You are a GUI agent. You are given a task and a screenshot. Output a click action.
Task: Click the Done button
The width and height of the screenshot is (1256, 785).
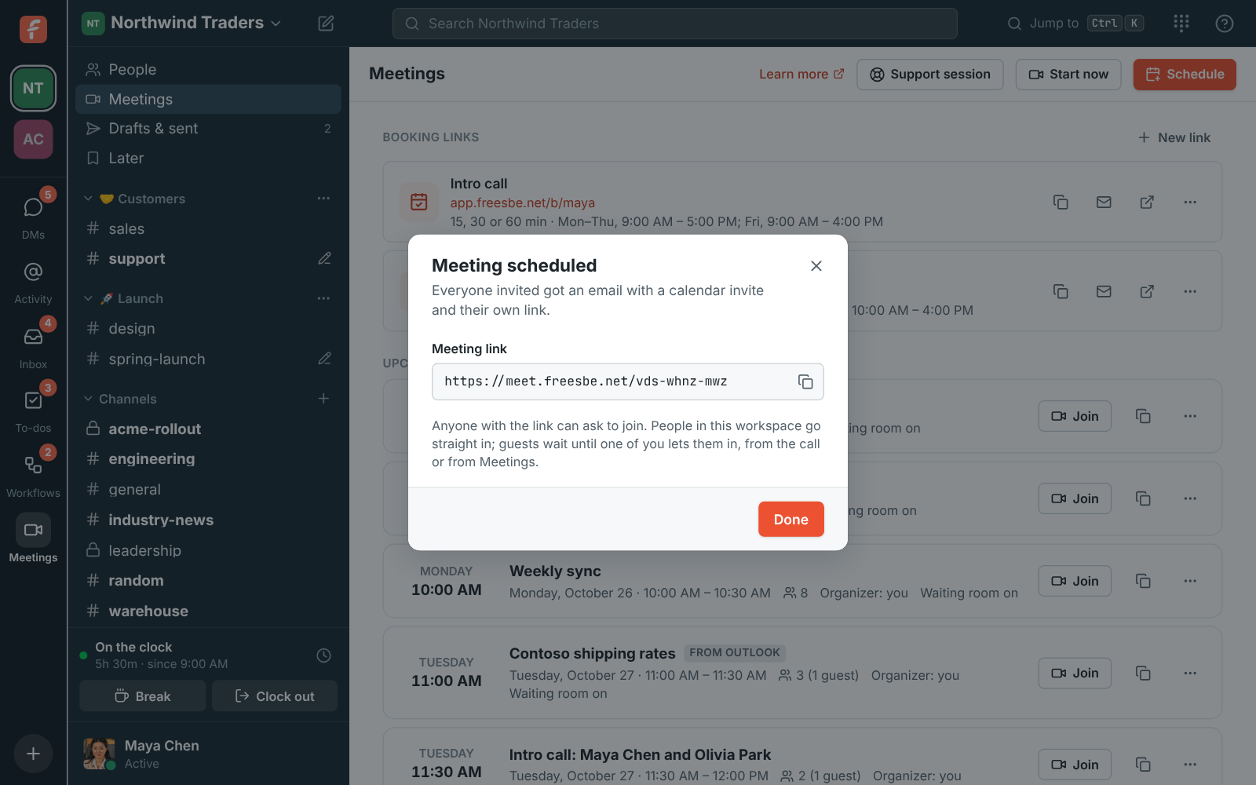click(x=790, y=519)
